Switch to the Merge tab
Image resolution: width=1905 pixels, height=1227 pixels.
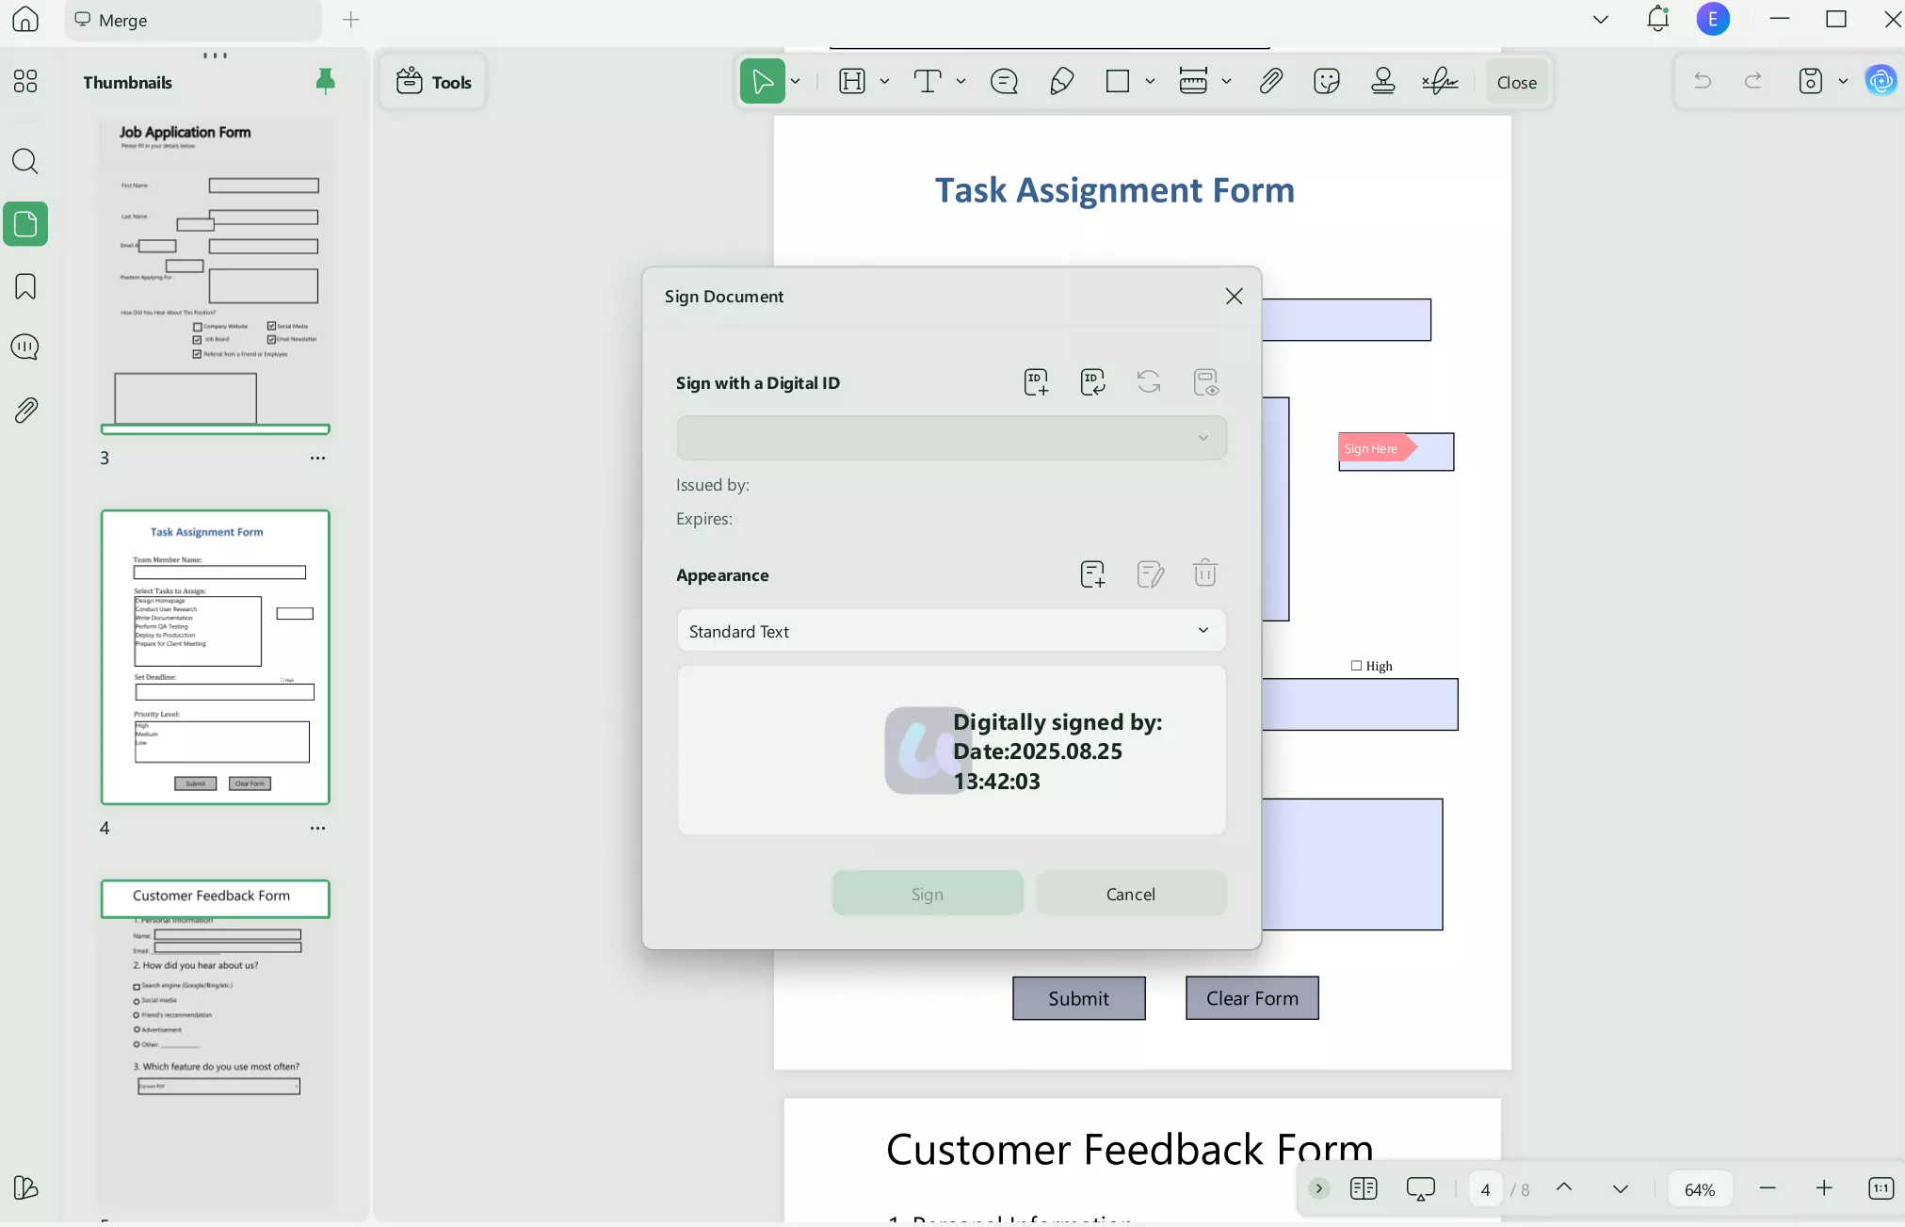193,20
